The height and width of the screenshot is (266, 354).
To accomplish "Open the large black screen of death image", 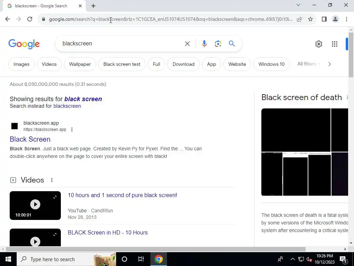I will [296, 130].
